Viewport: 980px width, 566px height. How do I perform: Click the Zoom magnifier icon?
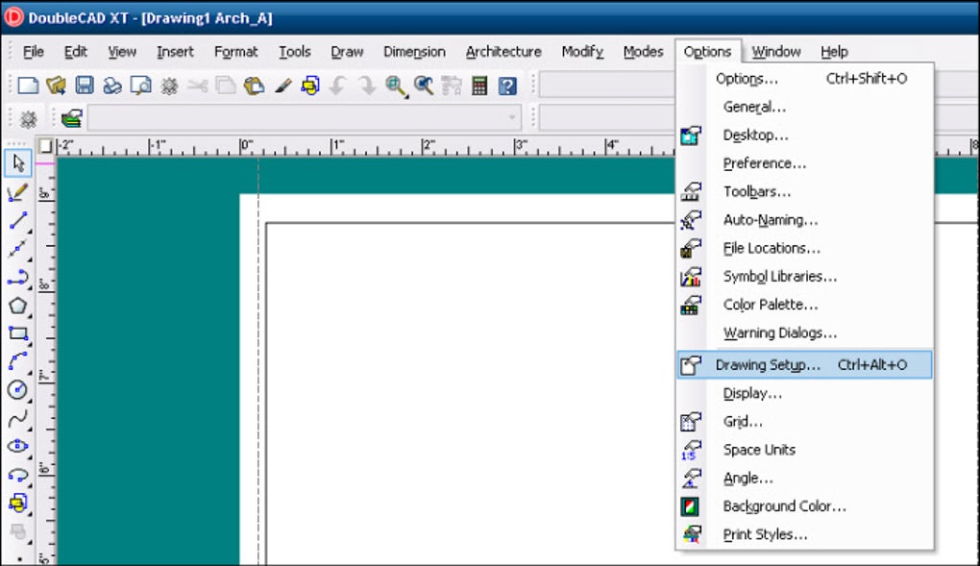396,86
